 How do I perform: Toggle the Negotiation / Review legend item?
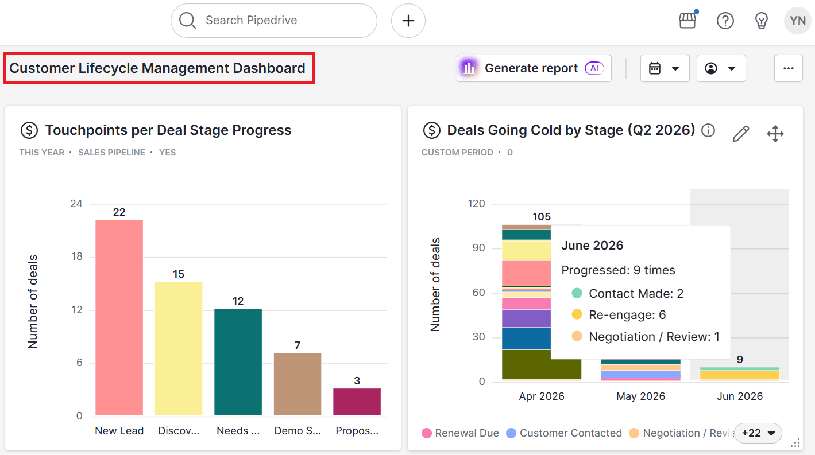(681, 433)
